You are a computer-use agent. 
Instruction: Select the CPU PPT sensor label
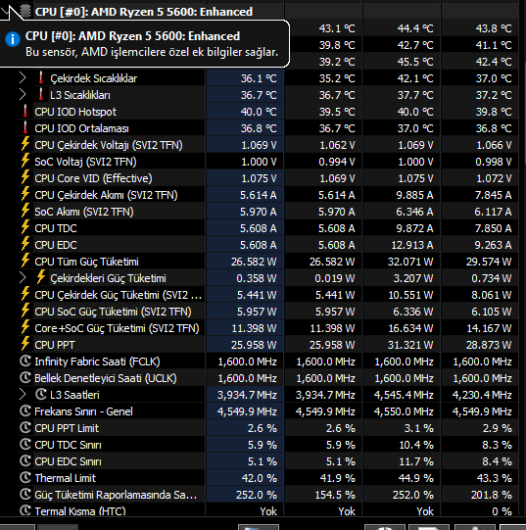(x=55, y=345)
